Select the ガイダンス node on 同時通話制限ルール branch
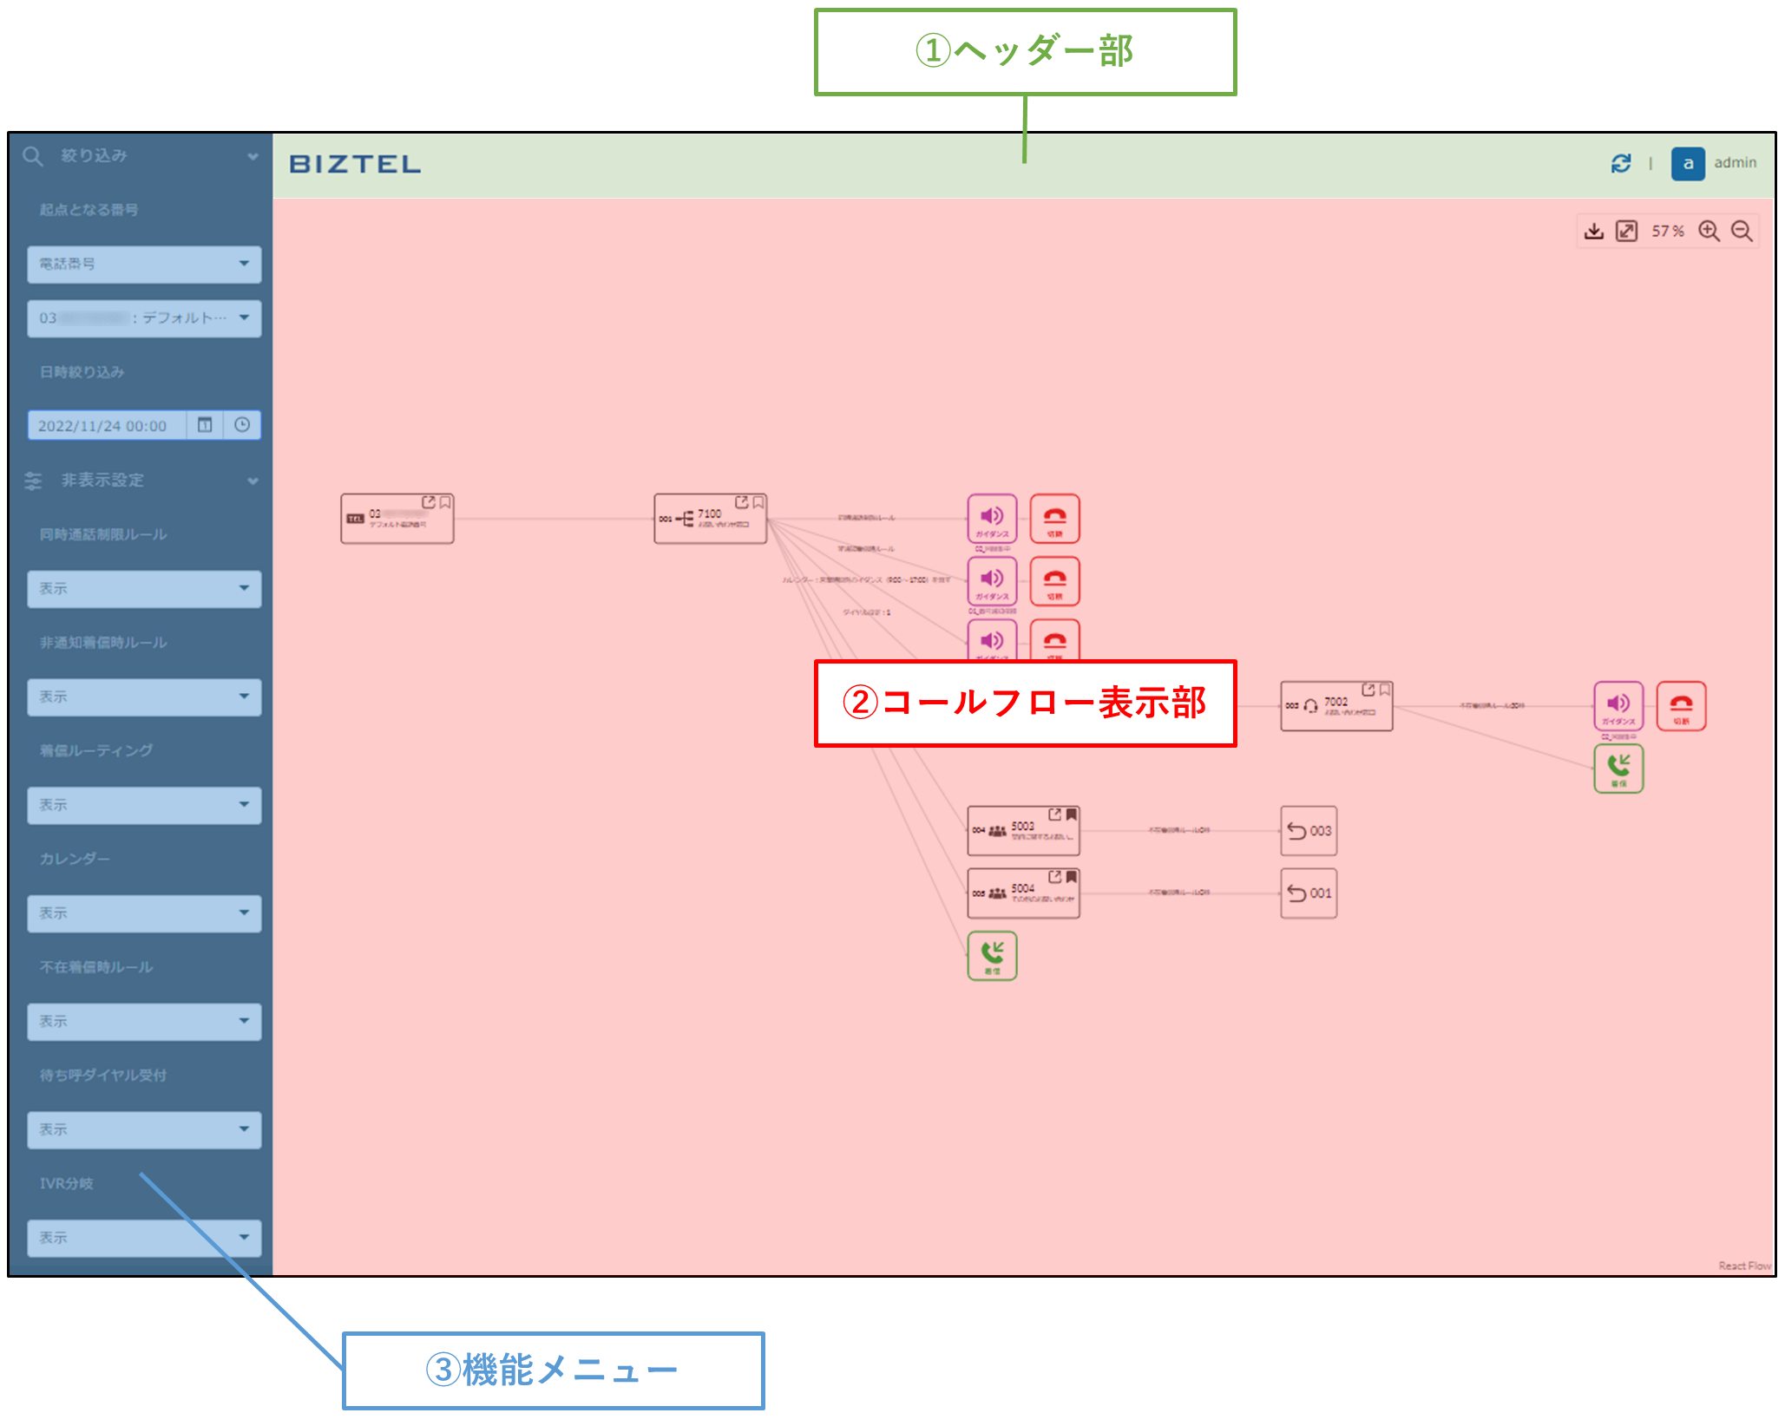 click(992, 519)
